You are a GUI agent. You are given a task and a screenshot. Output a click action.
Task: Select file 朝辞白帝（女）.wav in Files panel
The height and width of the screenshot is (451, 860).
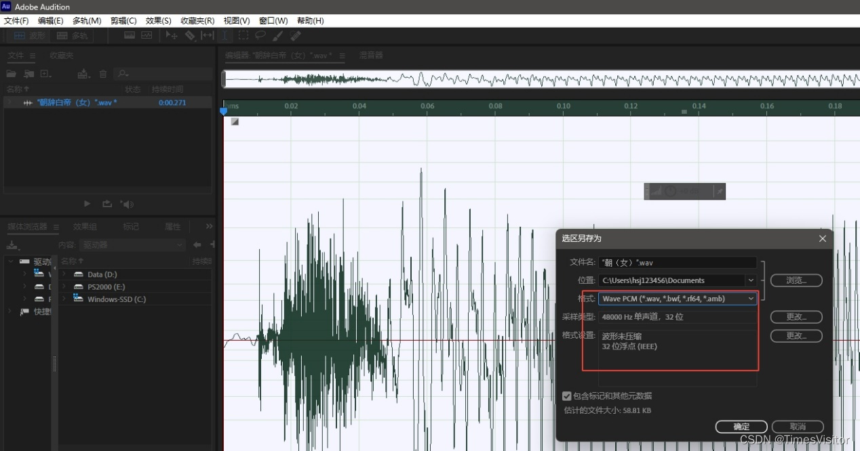[x=108, y=103]
